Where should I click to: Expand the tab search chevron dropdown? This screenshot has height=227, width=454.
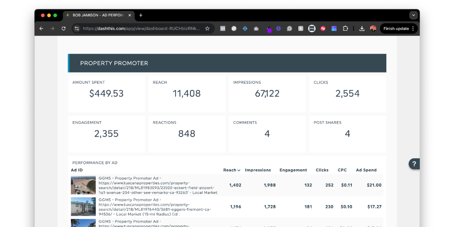pyautogui.click(x=414, y=15)
